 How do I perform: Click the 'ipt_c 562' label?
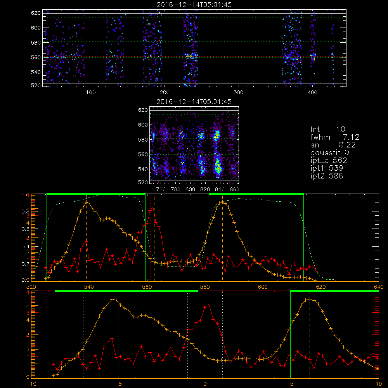point(329,161)
